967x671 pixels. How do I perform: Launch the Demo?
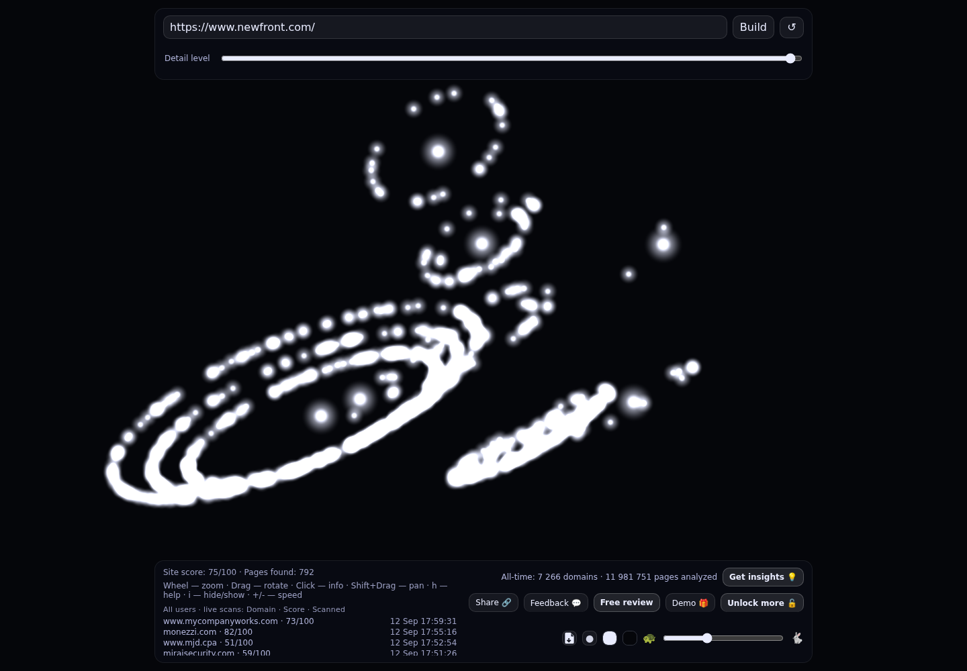[x=690, y=603]
